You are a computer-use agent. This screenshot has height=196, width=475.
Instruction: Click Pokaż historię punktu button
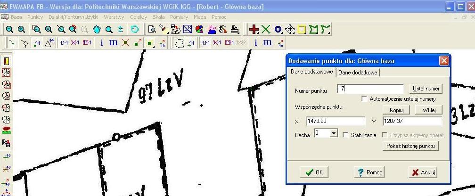click(411, 146)
